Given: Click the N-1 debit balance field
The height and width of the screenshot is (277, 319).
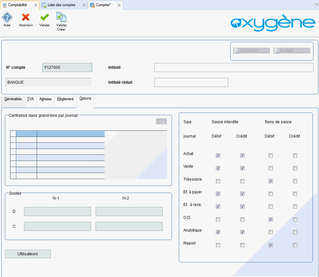Looking at the screenshot, I should click(x=58, y=211).
